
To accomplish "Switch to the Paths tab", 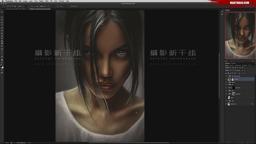I will click(x=250, y=65).
